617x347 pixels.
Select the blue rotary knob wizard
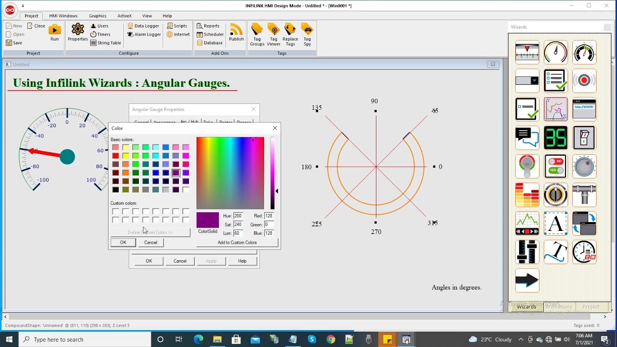tap(584, 166)
